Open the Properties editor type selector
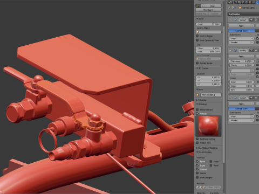The image size is (259, 194). tap(230, 2)
